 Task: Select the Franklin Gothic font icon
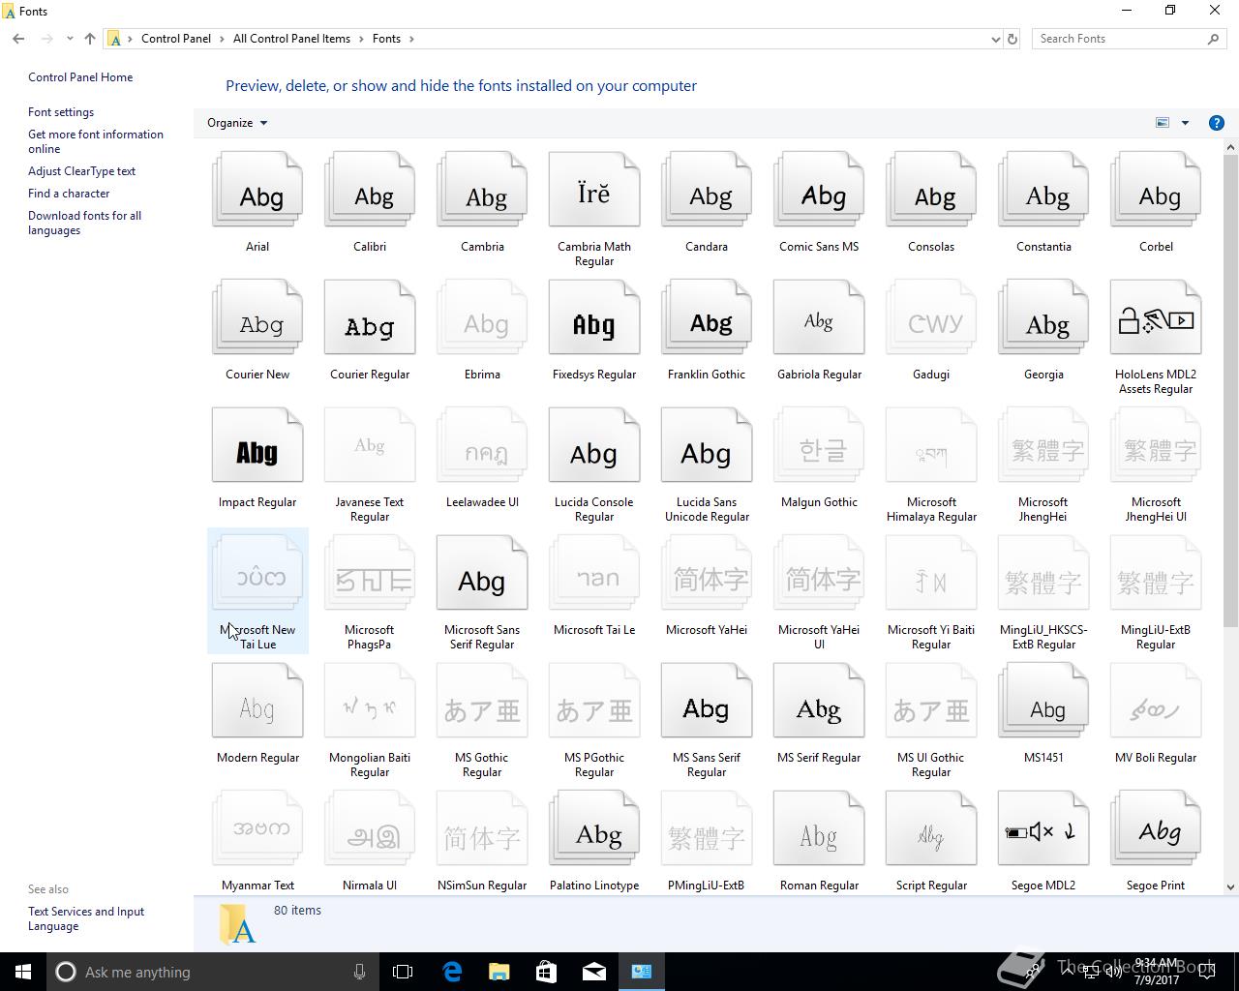click(x=707, y=317)
